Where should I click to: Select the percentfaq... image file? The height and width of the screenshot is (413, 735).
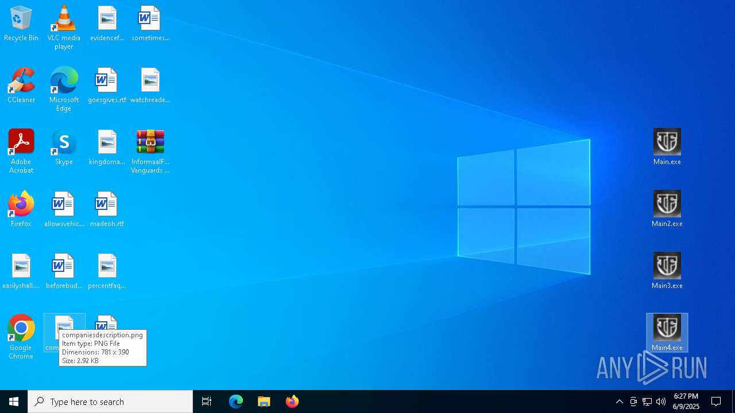pyautogui.click(x=107, y=272)
